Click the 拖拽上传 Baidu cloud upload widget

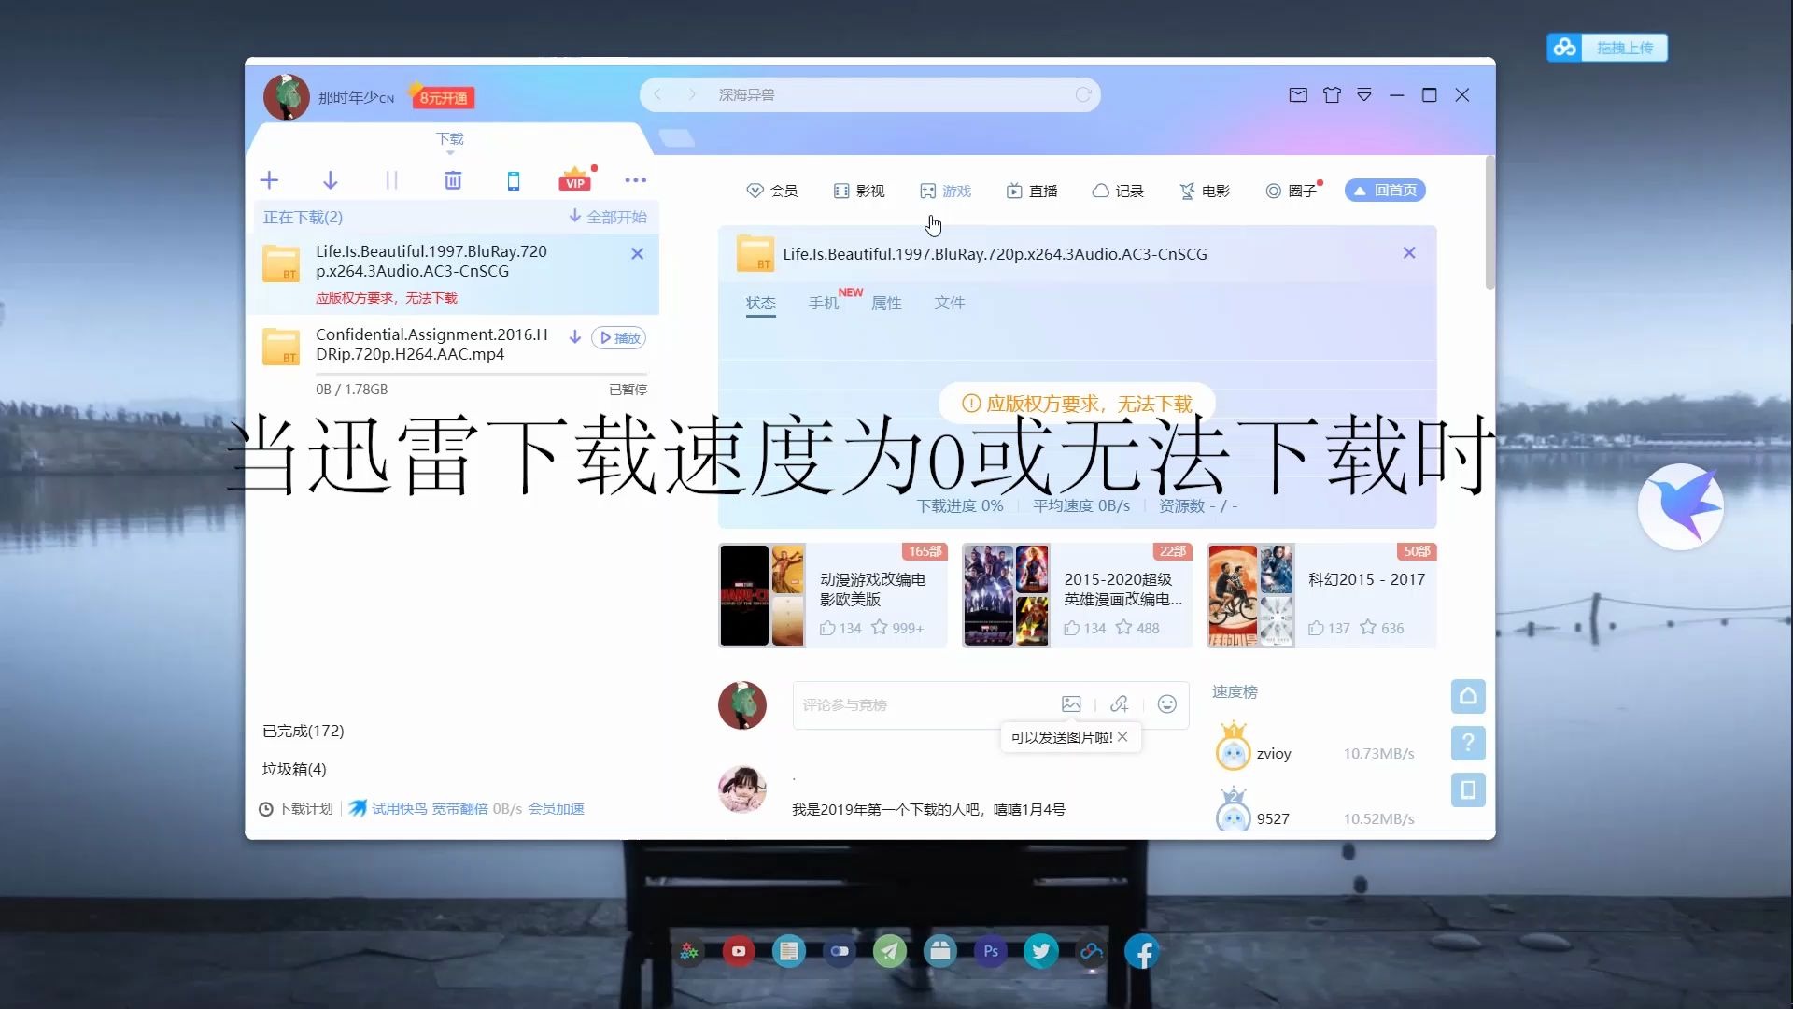point(1607,48)
